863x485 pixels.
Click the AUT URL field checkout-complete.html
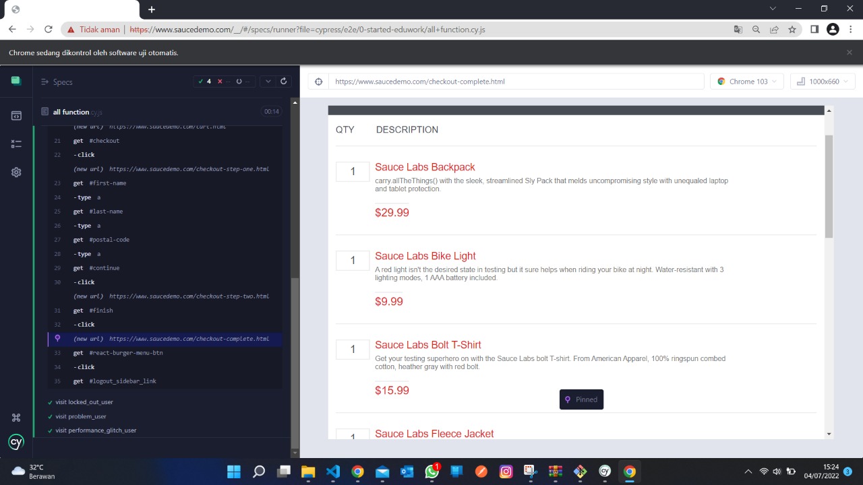(x=516, y=82)
